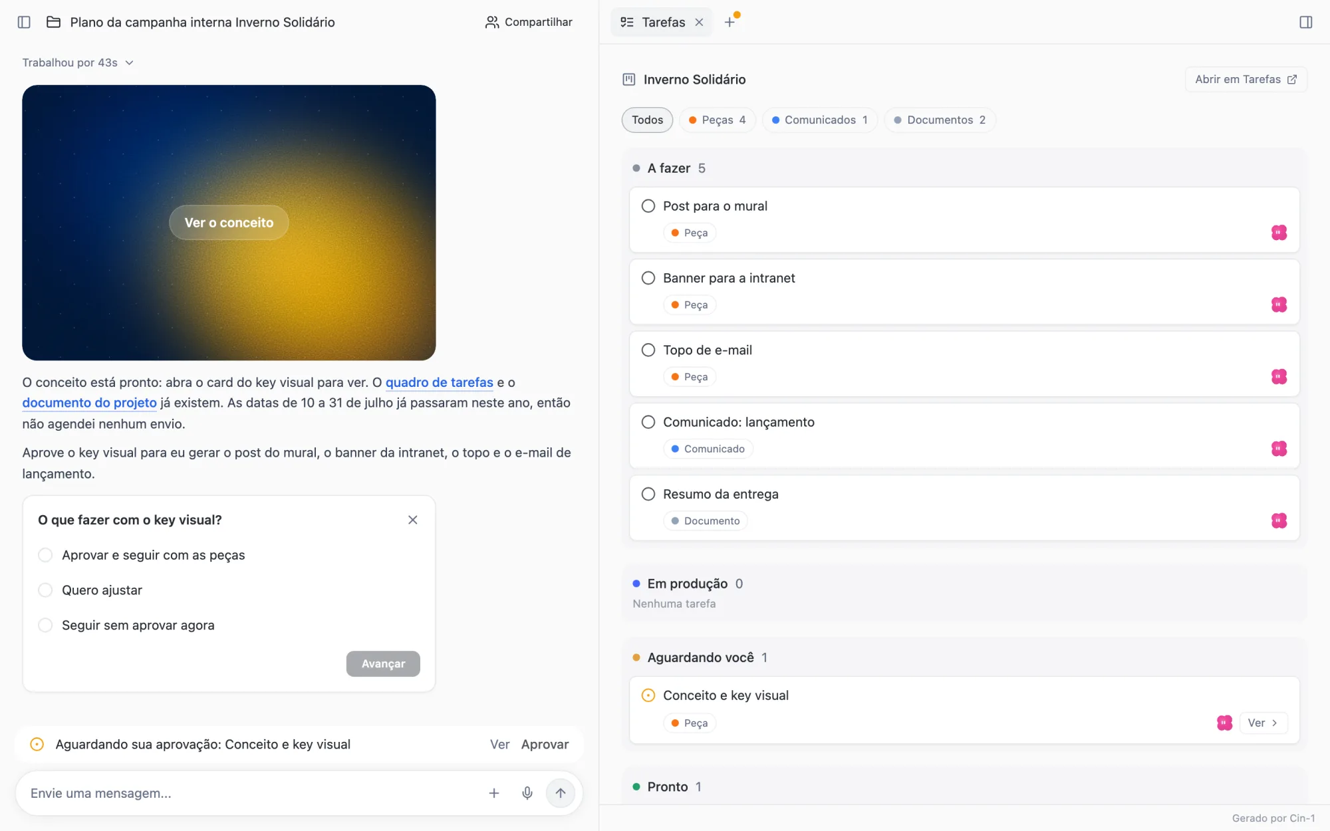Dismiss the key visual question card
The width and height of the screenshot is (1330, 831).
pyautogui.click(x=412, y=520)
